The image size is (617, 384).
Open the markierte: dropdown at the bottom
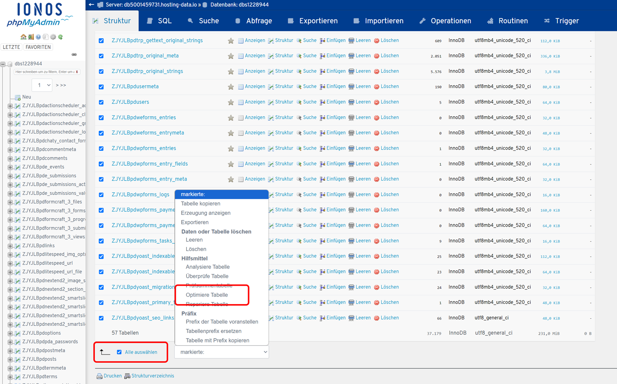coord(221,351)
